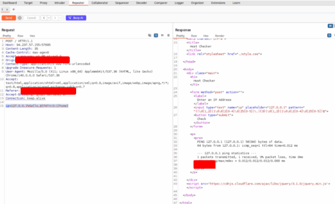Switch the Request view to Hex

[x=32, y=36]
